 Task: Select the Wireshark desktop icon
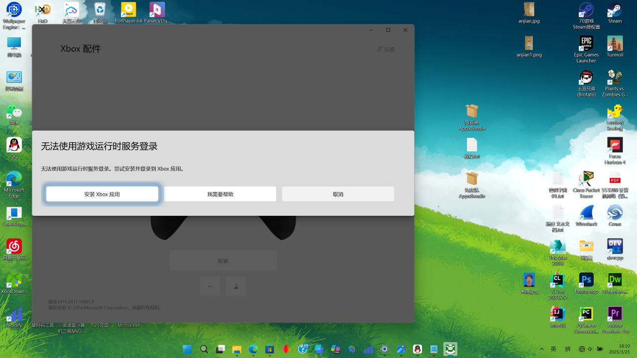click(x=586, y=216)
